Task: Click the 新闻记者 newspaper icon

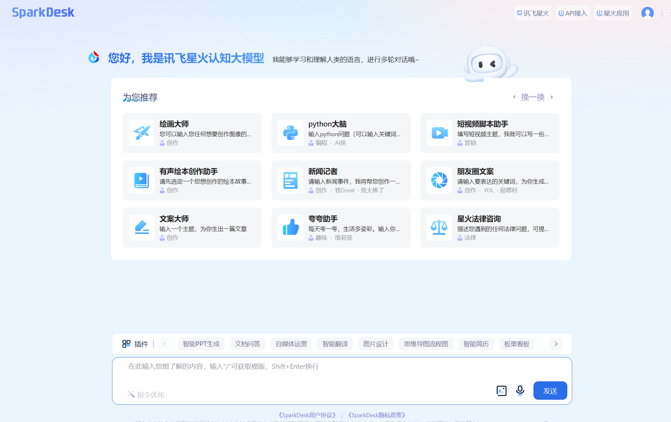Action: point(290,180)
